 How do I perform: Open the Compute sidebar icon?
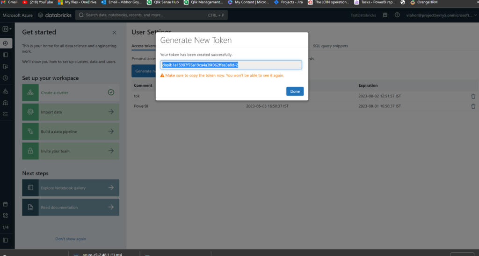pos(6,103)
